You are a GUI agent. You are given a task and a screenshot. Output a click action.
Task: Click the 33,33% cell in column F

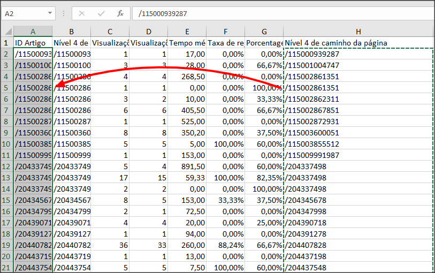click(226, 200)
